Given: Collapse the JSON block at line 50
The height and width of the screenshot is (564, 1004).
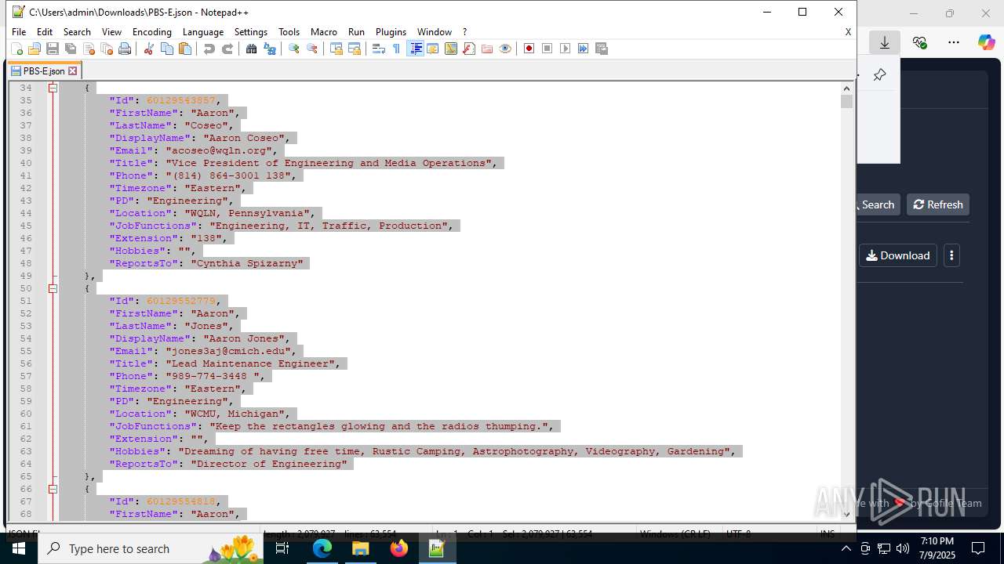Looking at the screenshot, I should coord(53,288).
